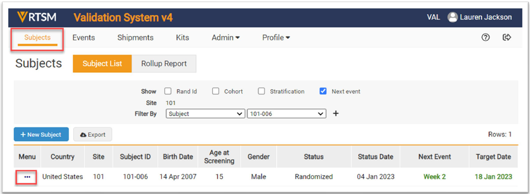Click the plus icon to add filter
This screenshot has width=530, height=194.
point(336,114)
